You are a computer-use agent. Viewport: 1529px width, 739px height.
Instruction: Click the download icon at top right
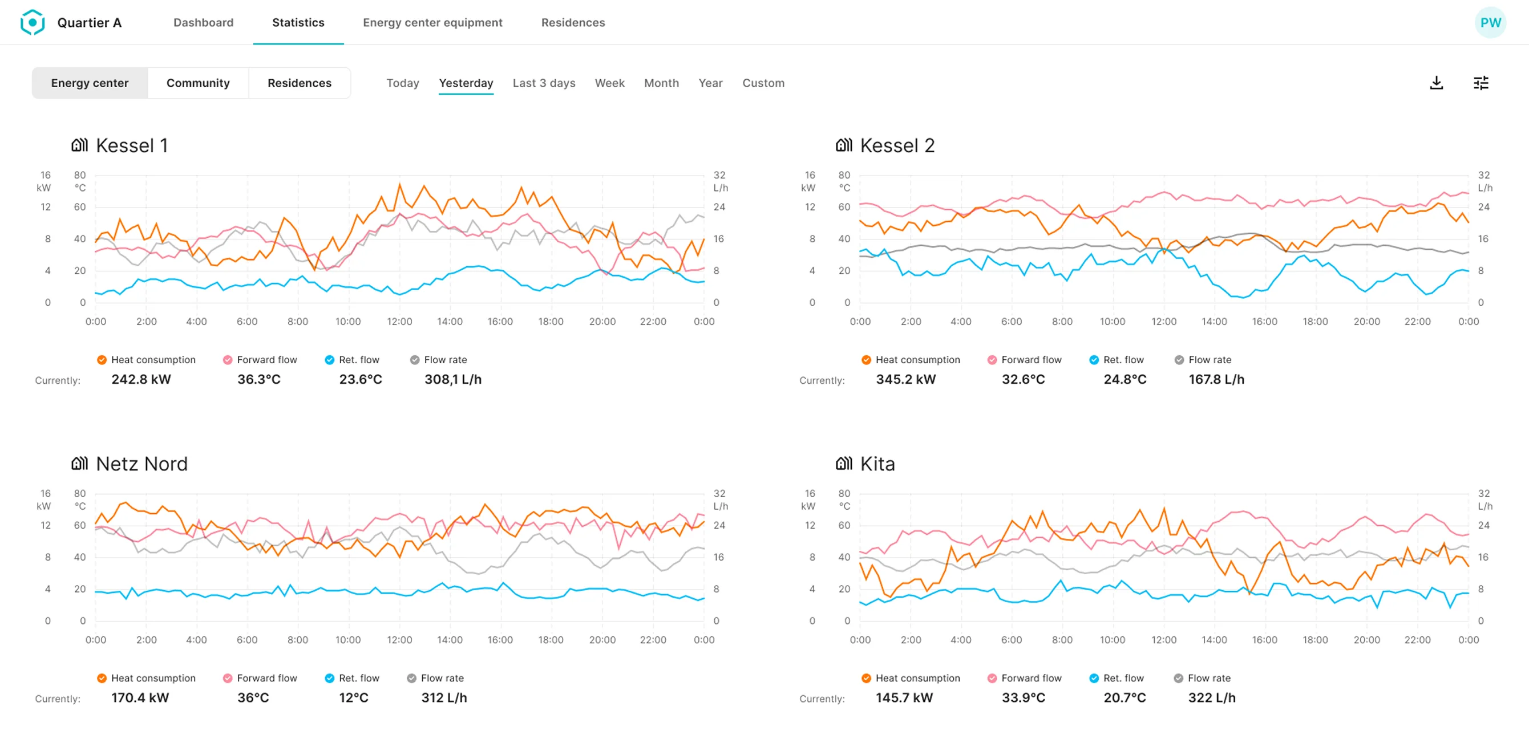1436,83
